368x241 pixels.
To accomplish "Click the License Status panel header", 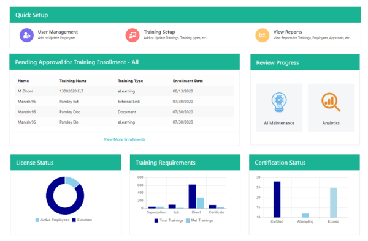I will pos(66,162).
